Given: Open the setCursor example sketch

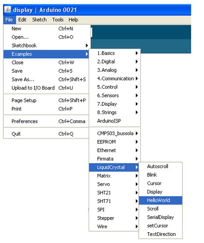Looking at the screenshot, I should [x=161, y=225].
